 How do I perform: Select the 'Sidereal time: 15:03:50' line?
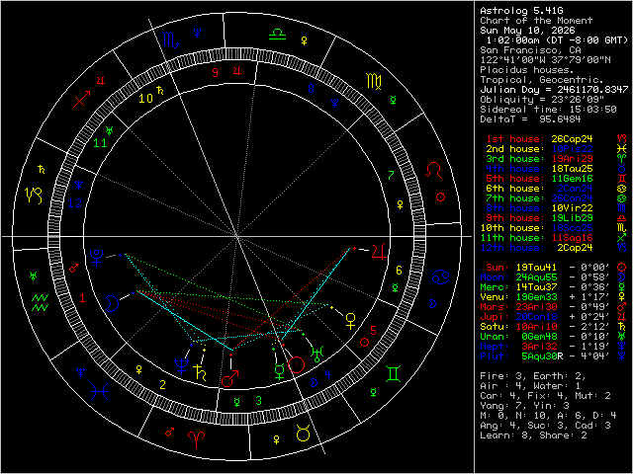tap(548, 110)
